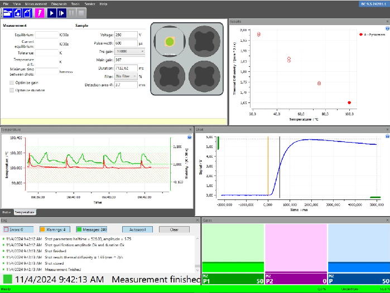Open the Diagnosis menu
Image resolution: width=390 pixels, height=293 pixels.
(59, 4)
